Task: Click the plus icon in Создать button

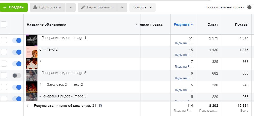Action: pos(5,7)
